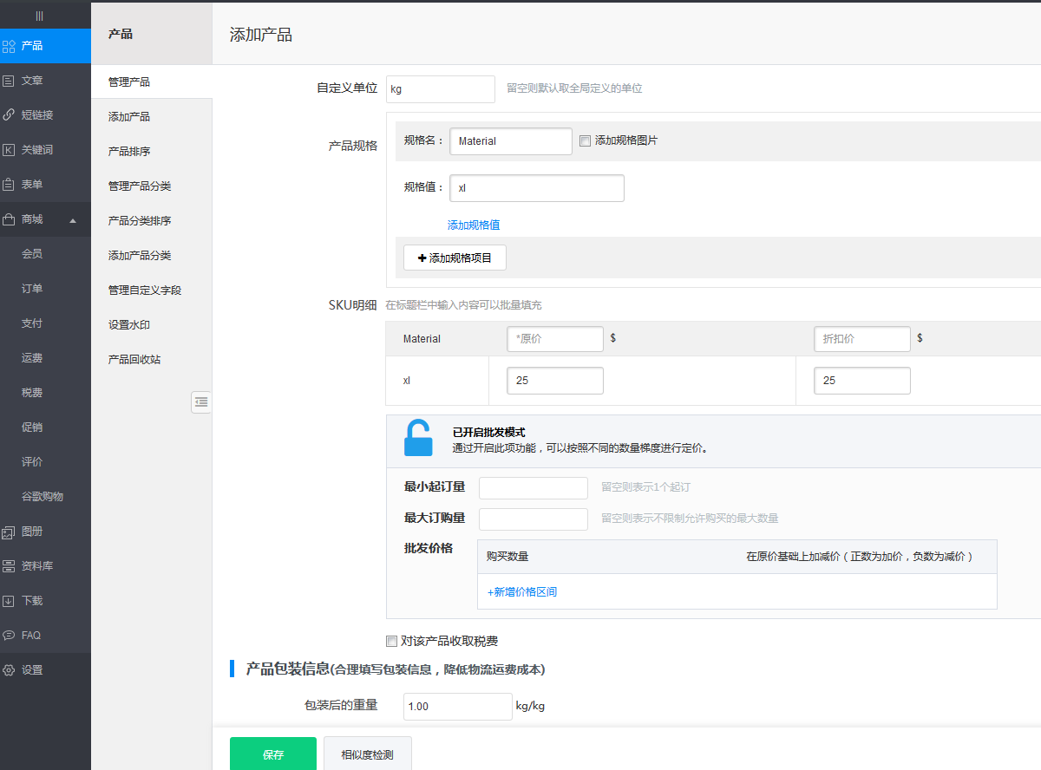This screenshot has width=1041, height=770.
Task: Click the add specification value link
Action: [x=473, y=225]
